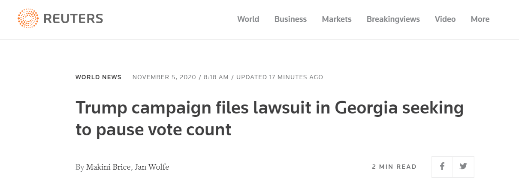The width and height of the screenshot is (519, 185).
Task: Open author Jan Wolfe's profile
Action: [152, 167]
